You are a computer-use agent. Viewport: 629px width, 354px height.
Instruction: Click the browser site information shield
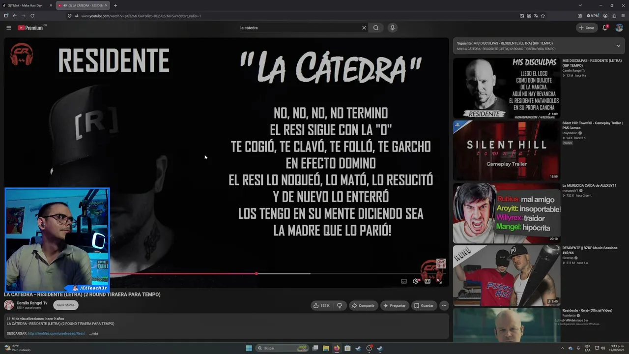[69, 16]
